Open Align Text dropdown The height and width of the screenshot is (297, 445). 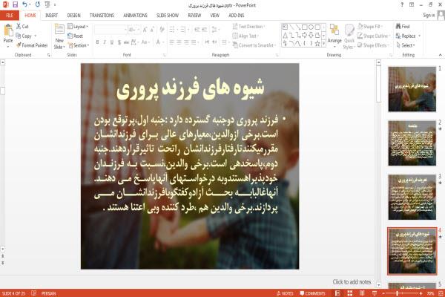point(245,36)
